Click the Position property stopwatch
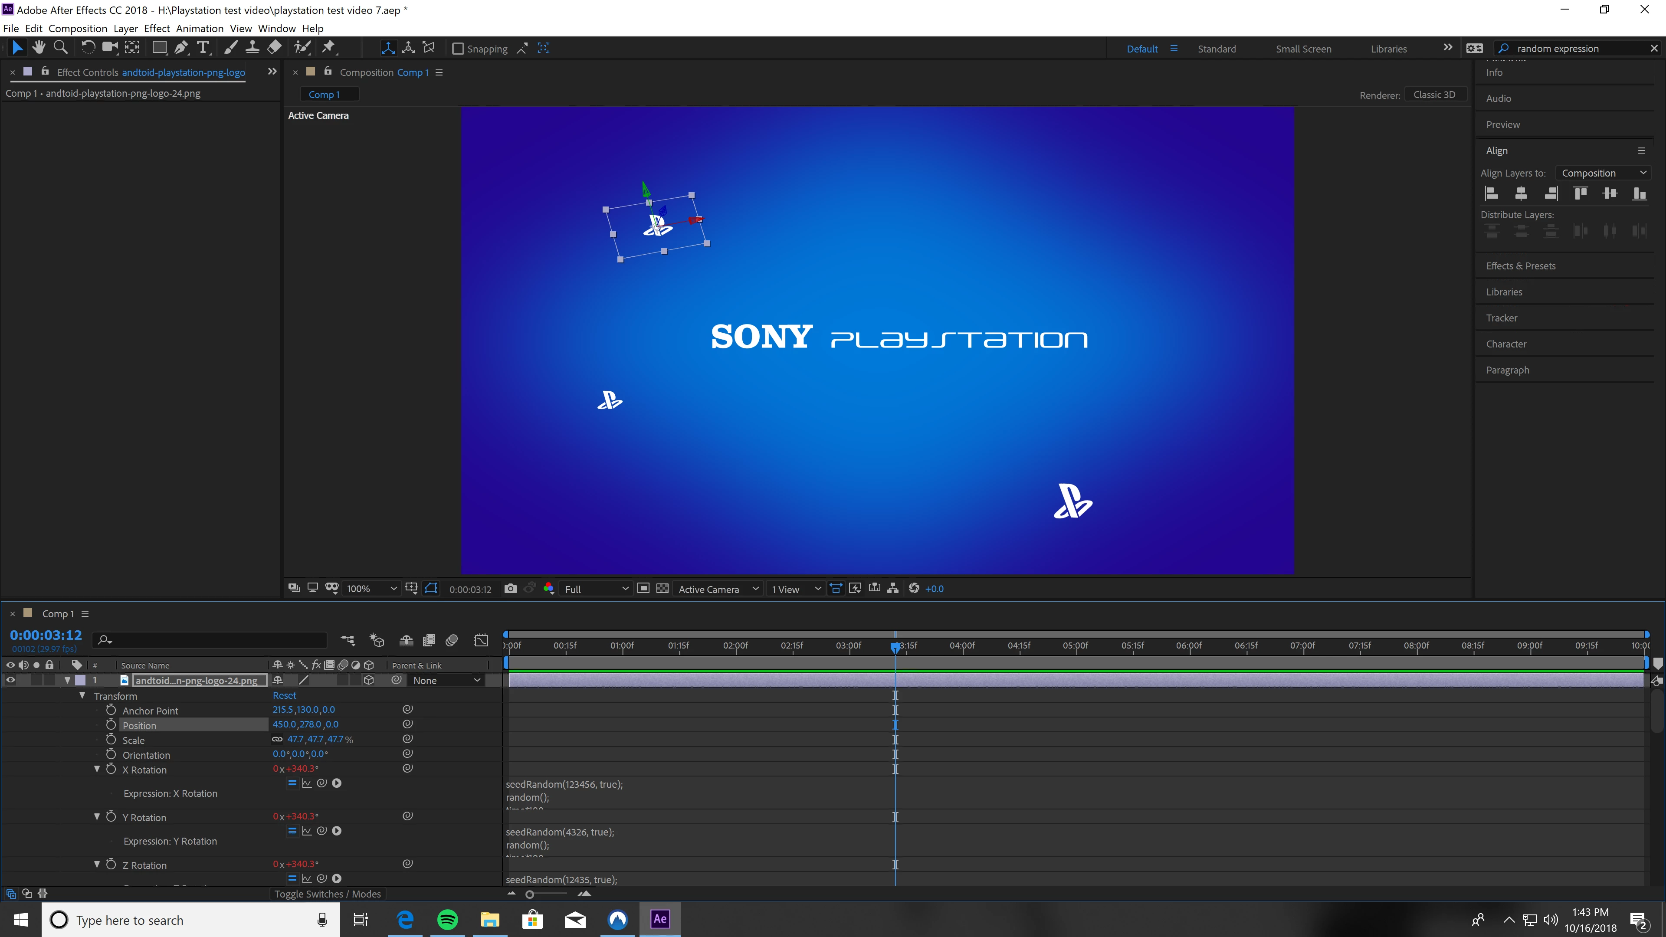This screenshot has height=937, width=1666. click(111, 725)
